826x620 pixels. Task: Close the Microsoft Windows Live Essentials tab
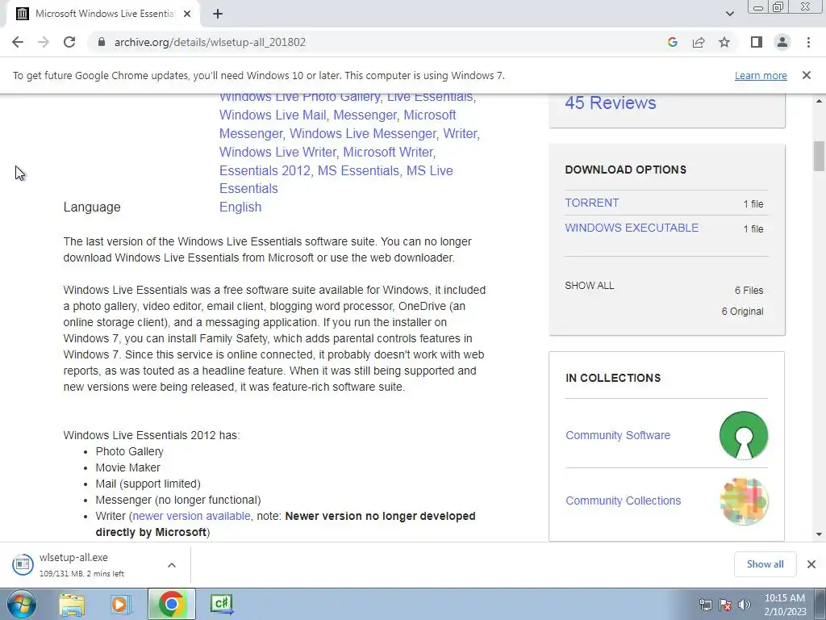click(x=187, y=15)
